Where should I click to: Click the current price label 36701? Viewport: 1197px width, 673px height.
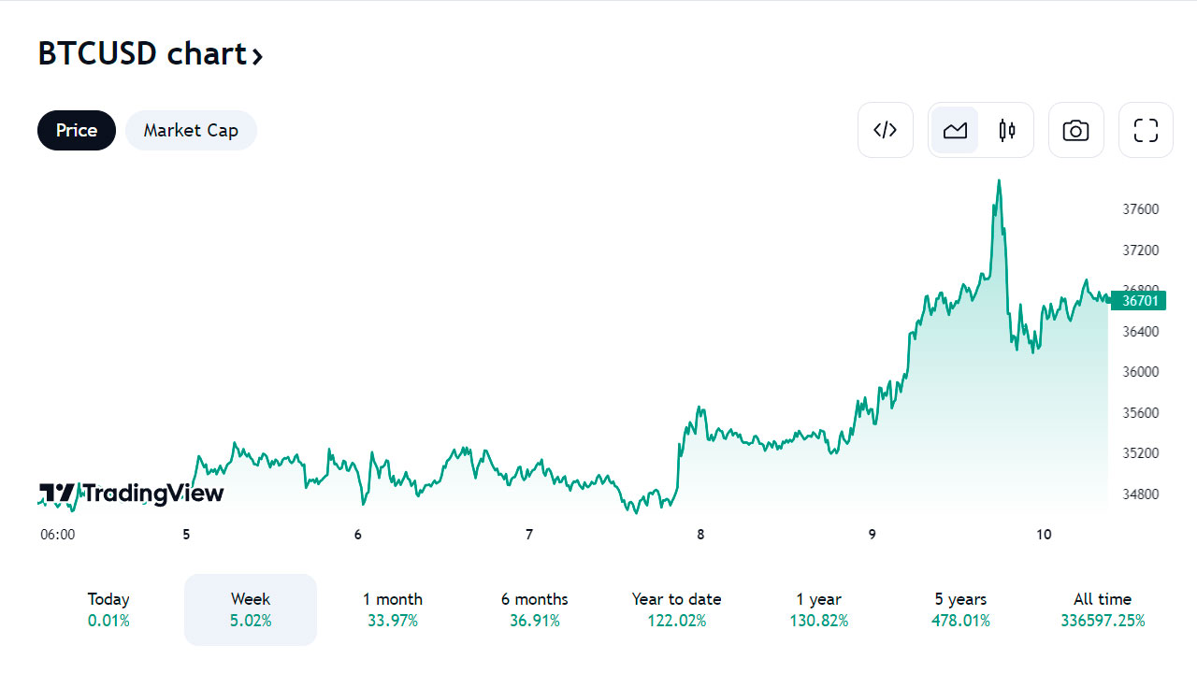(1139, 300)
